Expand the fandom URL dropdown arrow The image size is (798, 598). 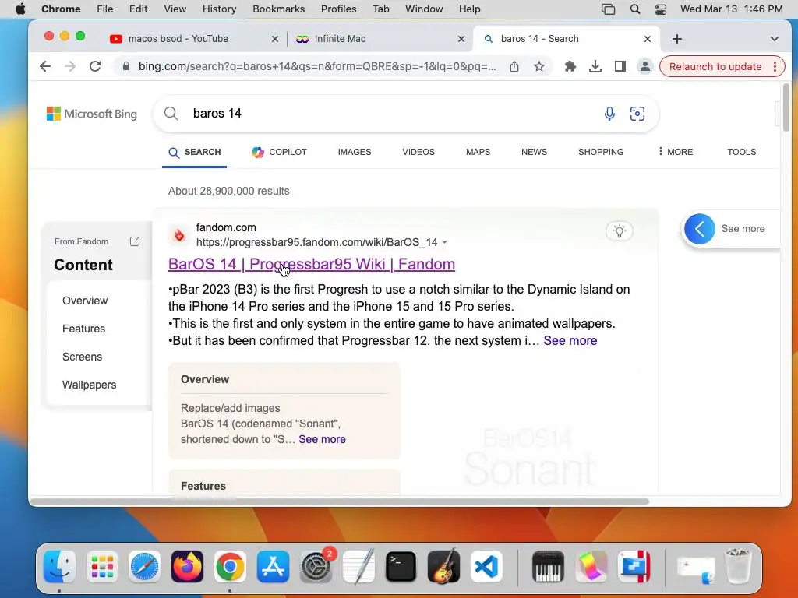click(x=445, y=243)
